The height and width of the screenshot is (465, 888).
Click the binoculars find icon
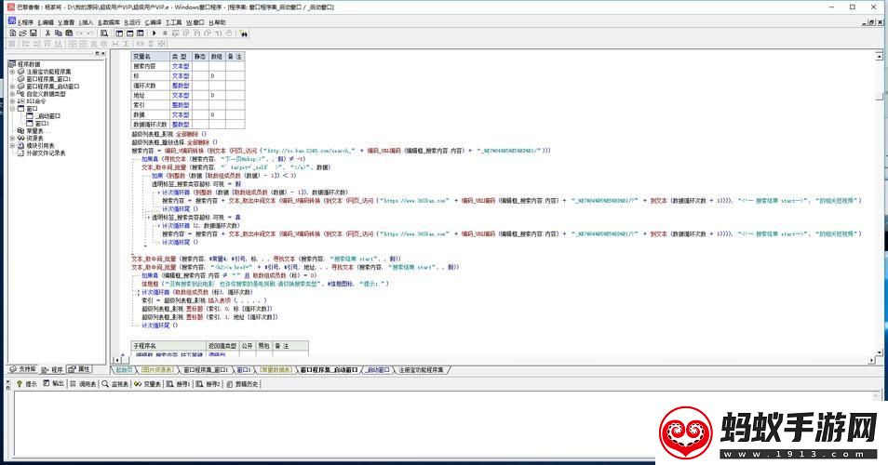244,33
